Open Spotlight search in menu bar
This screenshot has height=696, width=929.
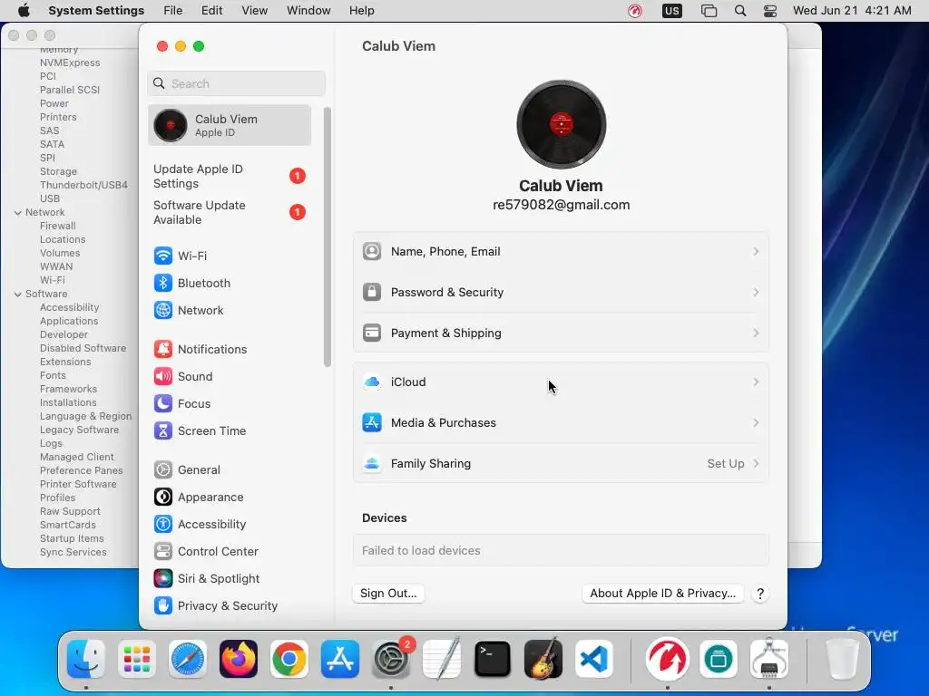coord(740,11)
